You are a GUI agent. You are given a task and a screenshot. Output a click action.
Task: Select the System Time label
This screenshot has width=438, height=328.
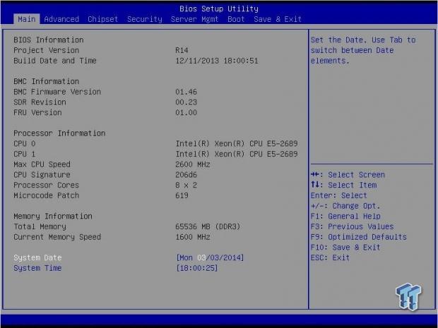(x=37, y=268)
